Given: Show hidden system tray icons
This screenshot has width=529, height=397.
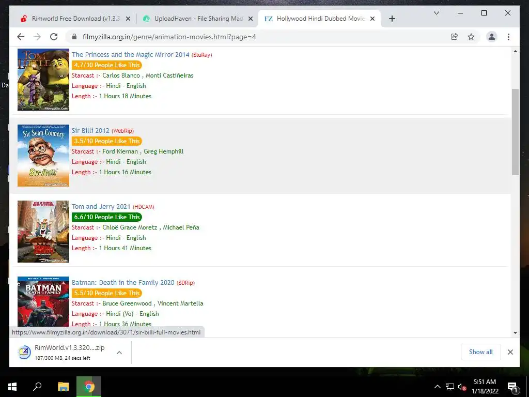Looking at the screenshot, I should click(x=437, y=387).
